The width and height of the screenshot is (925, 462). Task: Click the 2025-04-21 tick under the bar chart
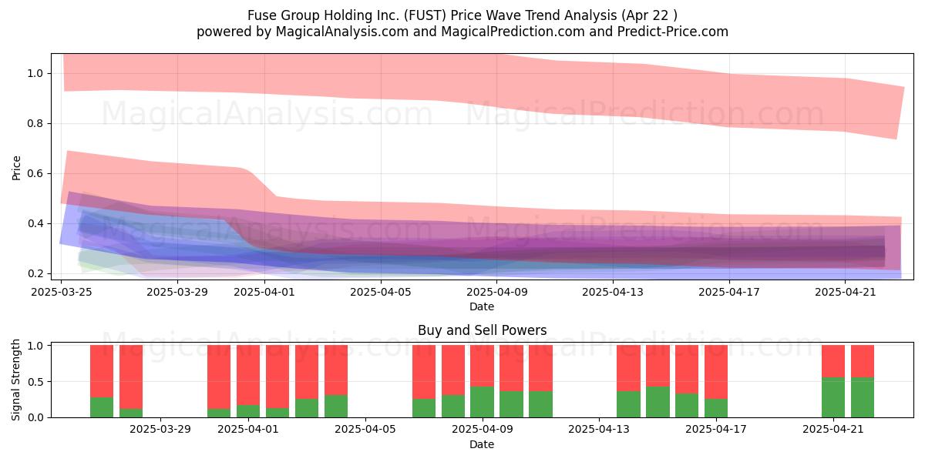coord(833,430)
